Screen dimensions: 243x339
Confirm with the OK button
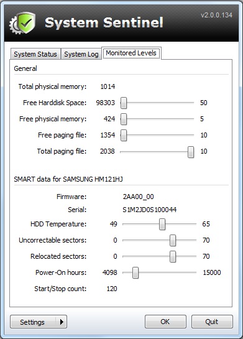tap(165, 322)
